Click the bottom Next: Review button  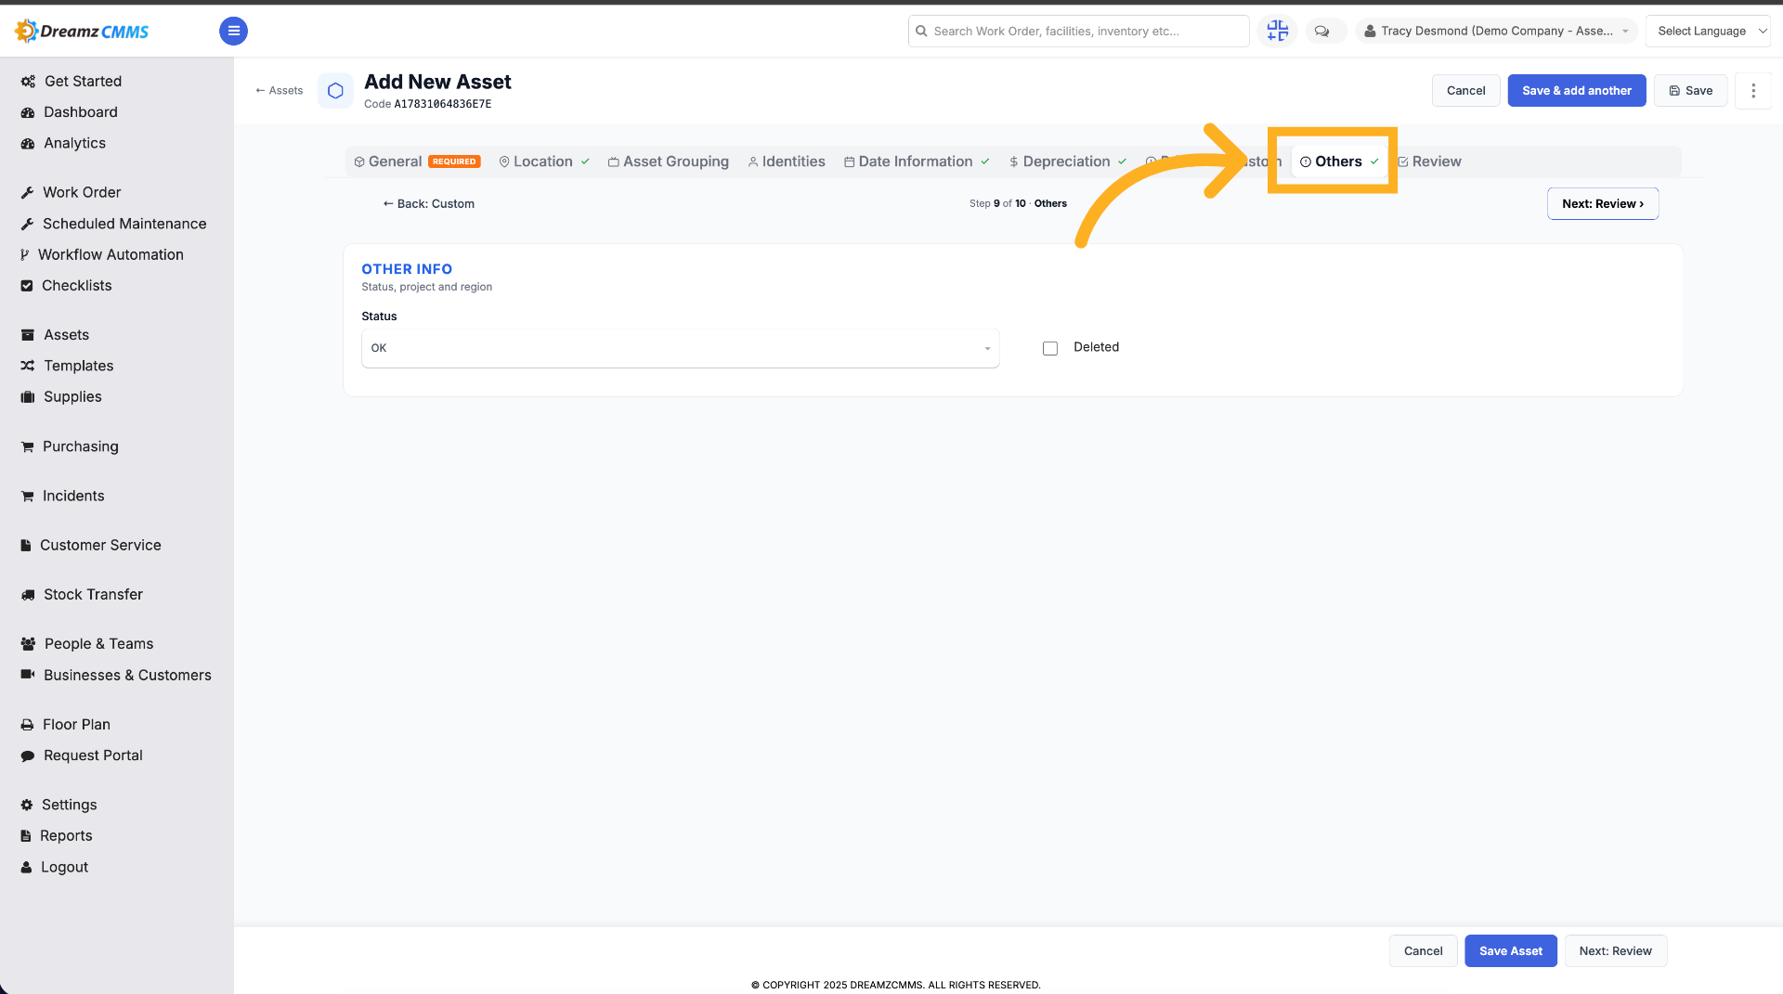pos(1615,951)
